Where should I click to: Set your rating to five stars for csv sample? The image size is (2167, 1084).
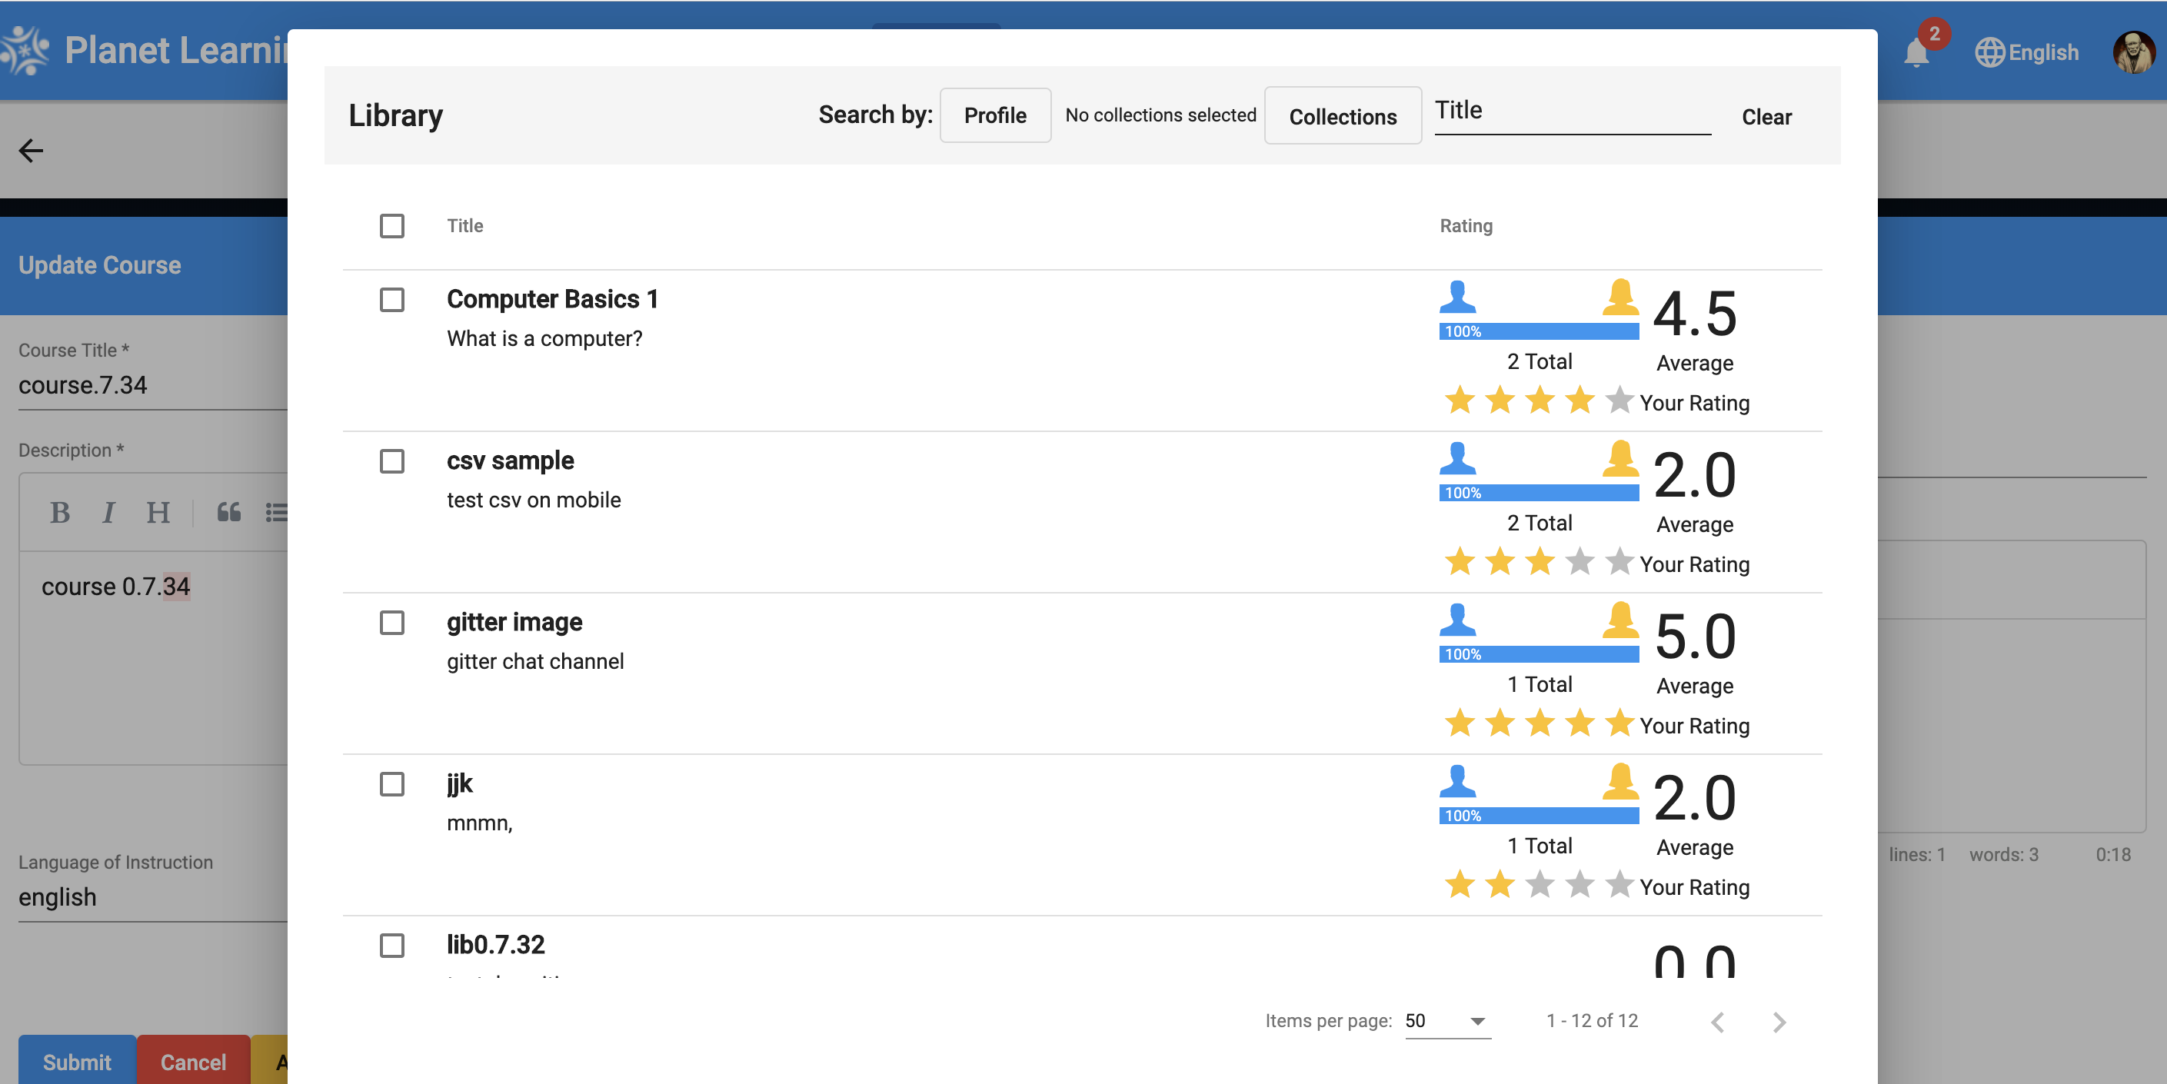tap(1621, 561)
